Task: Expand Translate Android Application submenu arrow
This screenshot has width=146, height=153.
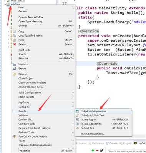Action: (x=73, y=145)
